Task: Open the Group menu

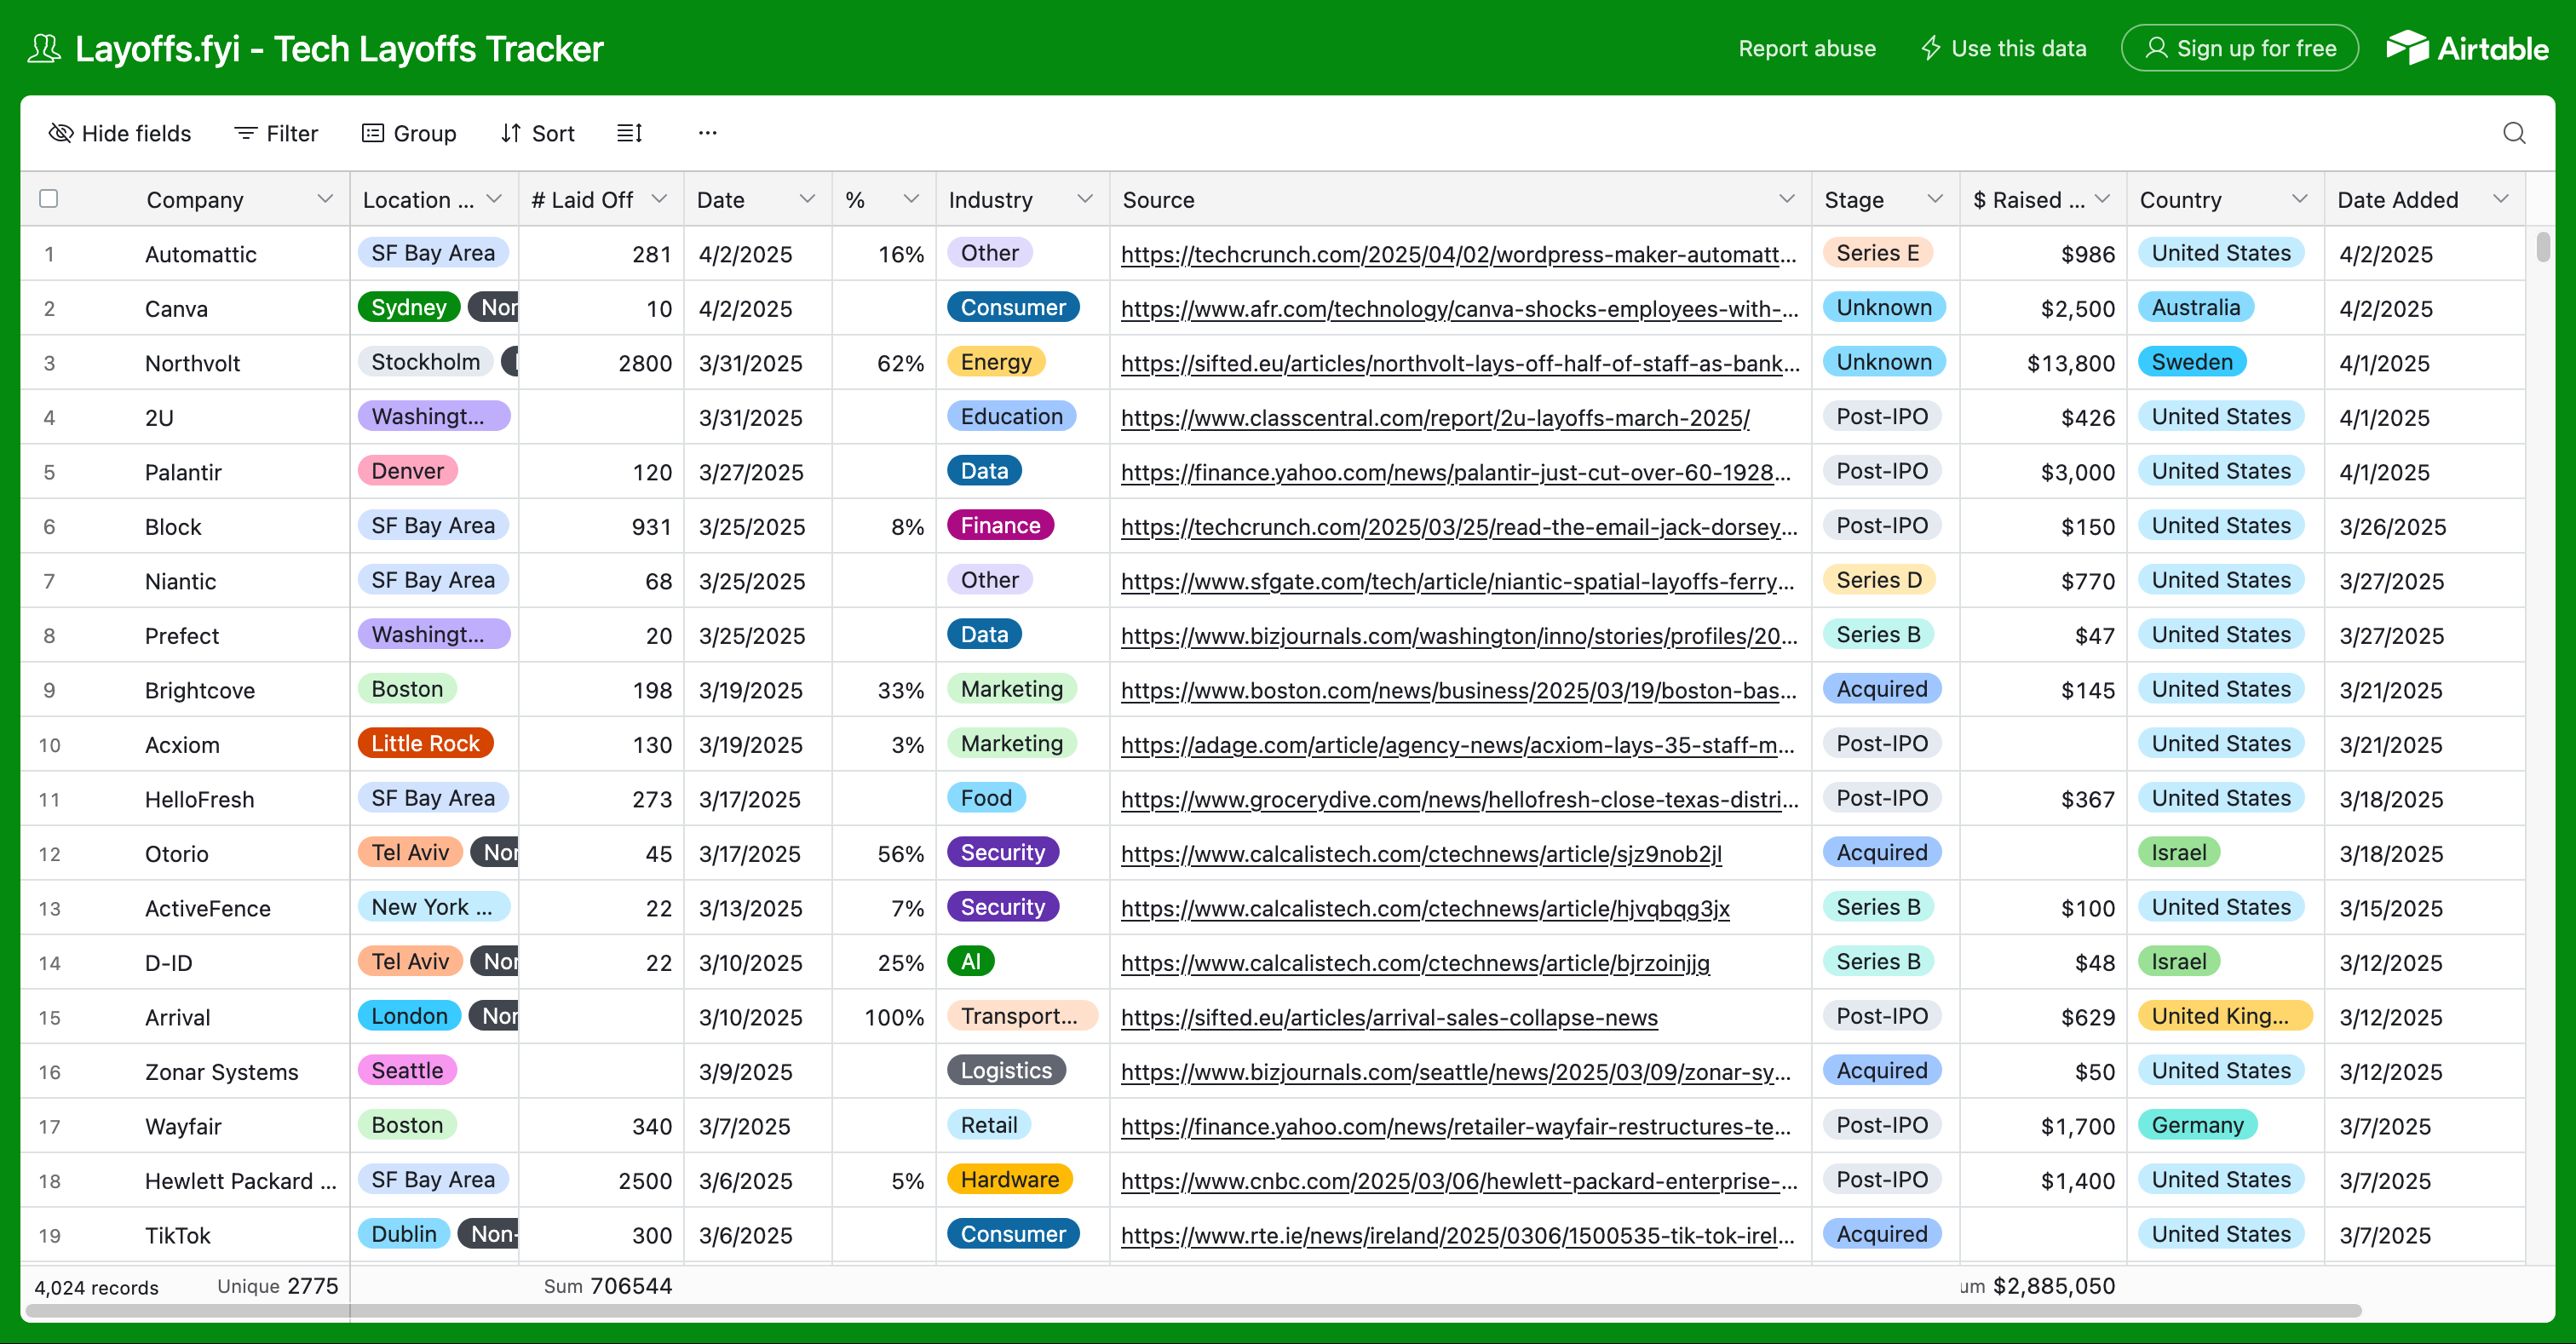Action: point(409,133)
